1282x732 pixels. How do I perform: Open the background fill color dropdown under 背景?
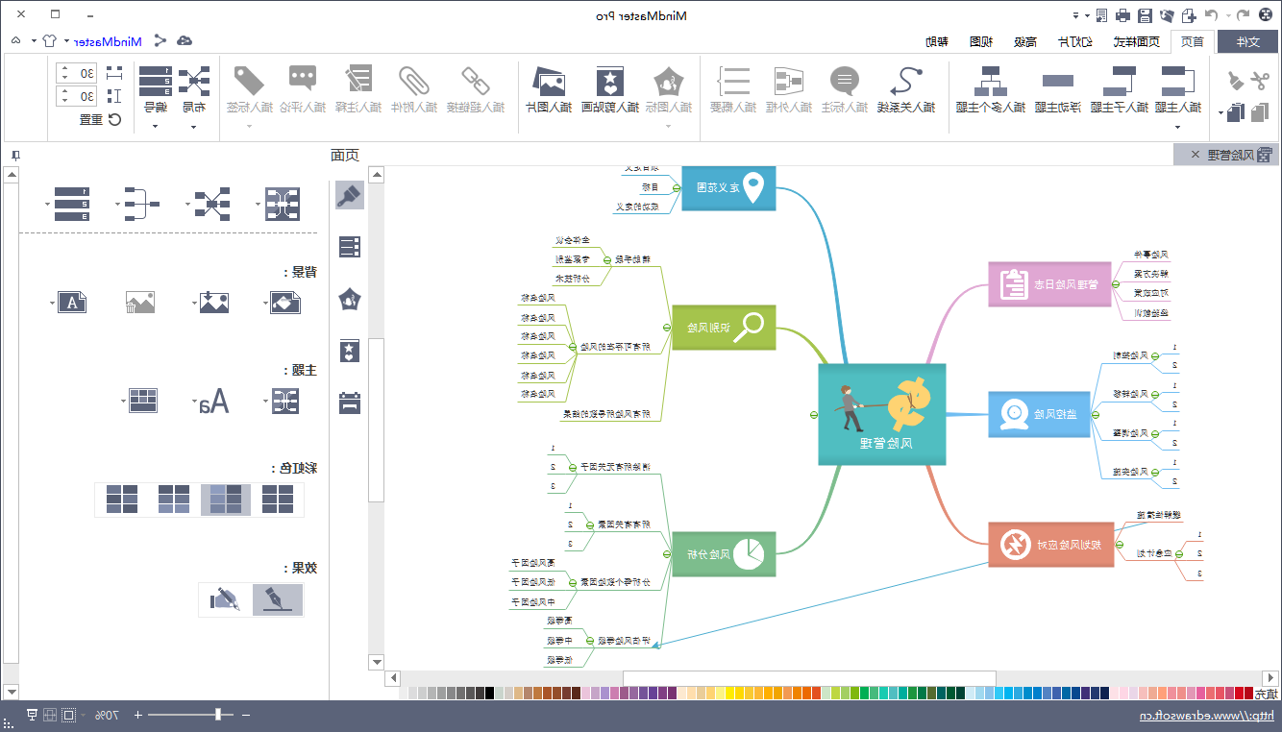pos(266,304)
